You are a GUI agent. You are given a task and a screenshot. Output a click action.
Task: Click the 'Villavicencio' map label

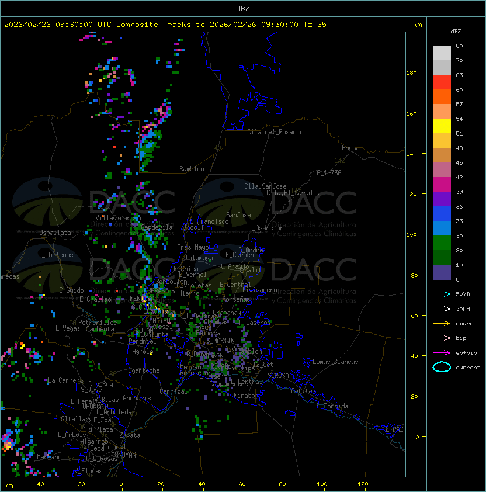118,218
